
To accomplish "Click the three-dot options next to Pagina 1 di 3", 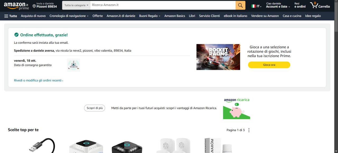I will [249, 130].
